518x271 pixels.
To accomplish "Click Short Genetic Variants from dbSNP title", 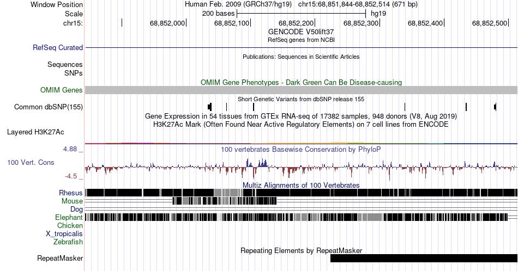I will 301,99.
